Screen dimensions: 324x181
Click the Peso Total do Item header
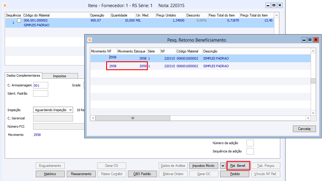224,15
